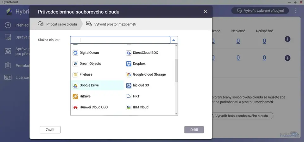Click the cloud service search field
This screenshot has height=142, width=304.
(120, 40)
